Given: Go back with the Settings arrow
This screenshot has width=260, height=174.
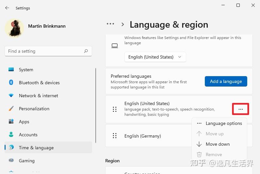Looking at the screenshot, I should (x=7, y=8).
